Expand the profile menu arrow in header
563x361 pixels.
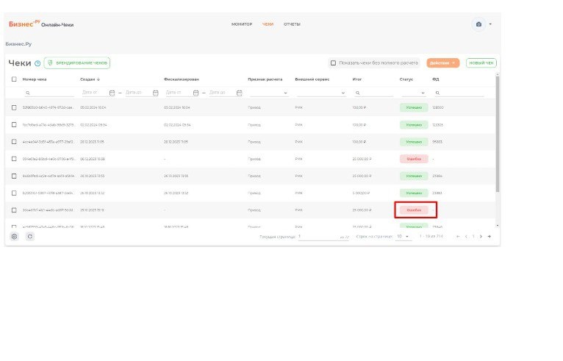490,24
